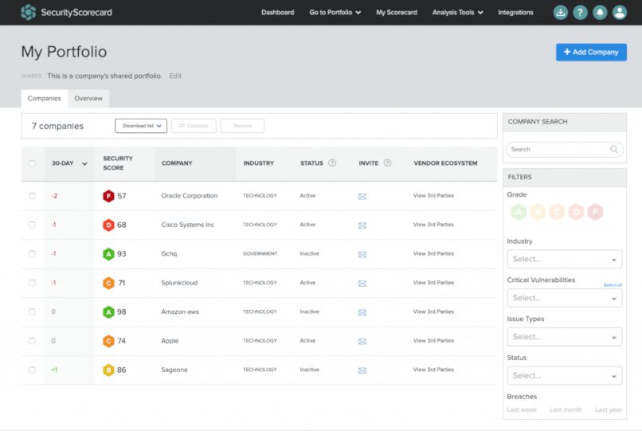Click invite envelope for Apple
This screenshot has height=431, width=642.
pyautogui.click(x=362, y=341)
